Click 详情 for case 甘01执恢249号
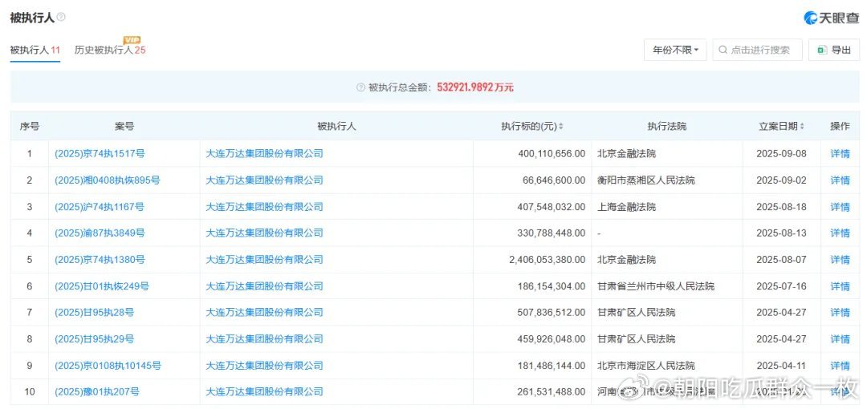 [840, 286]
